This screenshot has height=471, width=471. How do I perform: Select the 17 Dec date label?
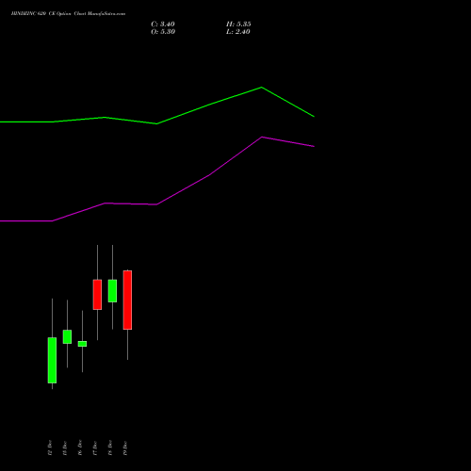[x=95, y=447]
